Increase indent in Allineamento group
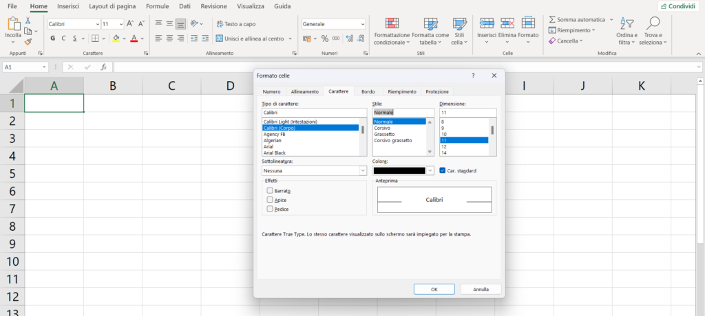The width and height of the screenshot is (705, 316). 205,38
